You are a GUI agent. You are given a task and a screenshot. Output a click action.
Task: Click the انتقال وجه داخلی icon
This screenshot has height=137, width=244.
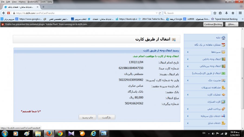click(223, 59)
